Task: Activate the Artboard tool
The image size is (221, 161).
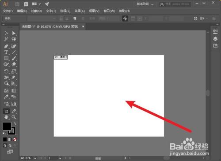Action: point(6,111)
